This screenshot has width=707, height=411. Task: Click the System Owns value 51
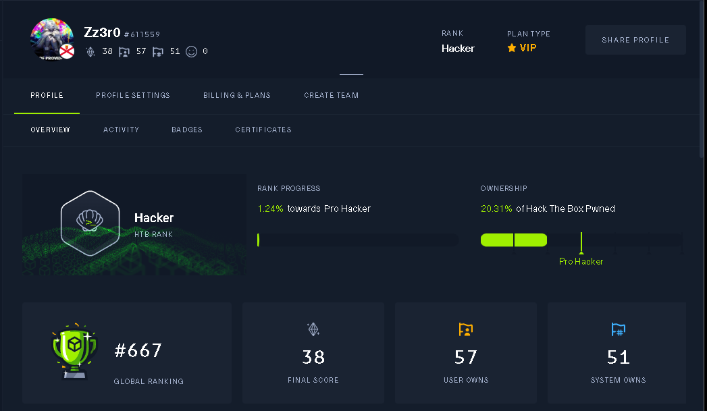coord(618,358)
